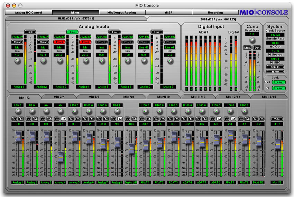Click the R24.1 pan value field
The width and height of the screenshot is (294, 197).
pos(117,106)
